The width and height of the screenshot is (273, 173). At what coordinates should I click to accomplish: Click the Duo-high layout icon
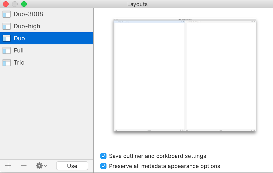coord(7,26)
